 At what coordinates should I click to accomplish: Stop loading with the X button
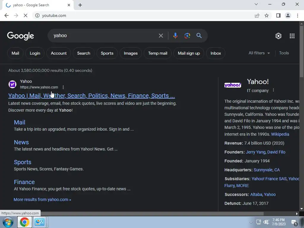point(26,15)
